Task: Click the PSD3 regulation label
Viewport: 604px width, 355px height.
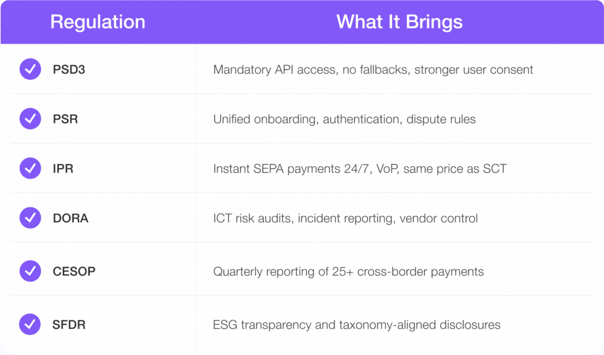Action: (x=69, y=70)
